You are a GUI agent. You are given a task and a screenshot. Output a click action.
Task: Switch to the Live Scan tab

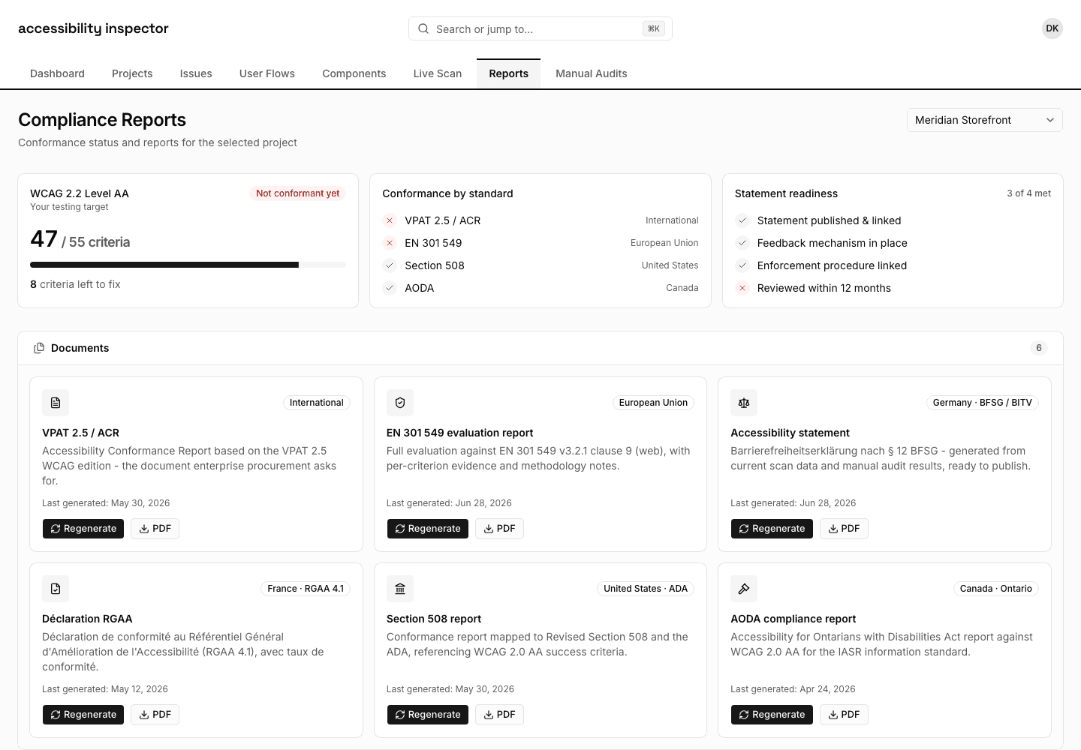coord(438,73)
